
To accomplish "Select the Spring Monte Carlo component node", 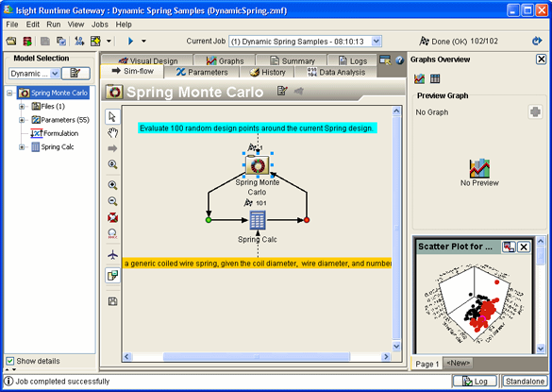I will 258,165.
